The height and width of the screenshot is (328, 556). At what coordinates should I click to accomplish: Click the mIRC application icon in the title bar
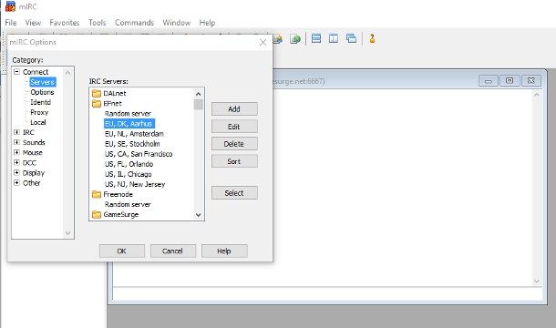[x=10, y=6]
